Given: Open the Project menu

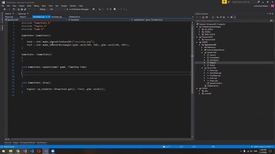Looking at the screenshot, I should point(21,6).
